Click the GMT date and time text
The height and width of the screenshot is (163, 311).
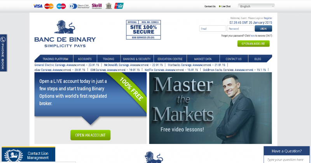pos(251,23)
